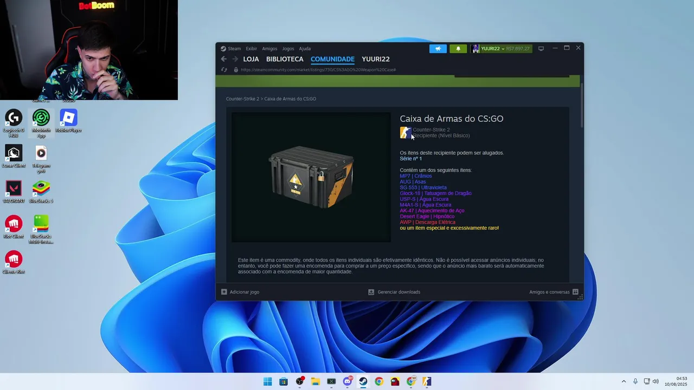Click the Steam icon in the taskbar
This screenshot has height=390, width=694.
pyautogui.click(x=363, y=381)
